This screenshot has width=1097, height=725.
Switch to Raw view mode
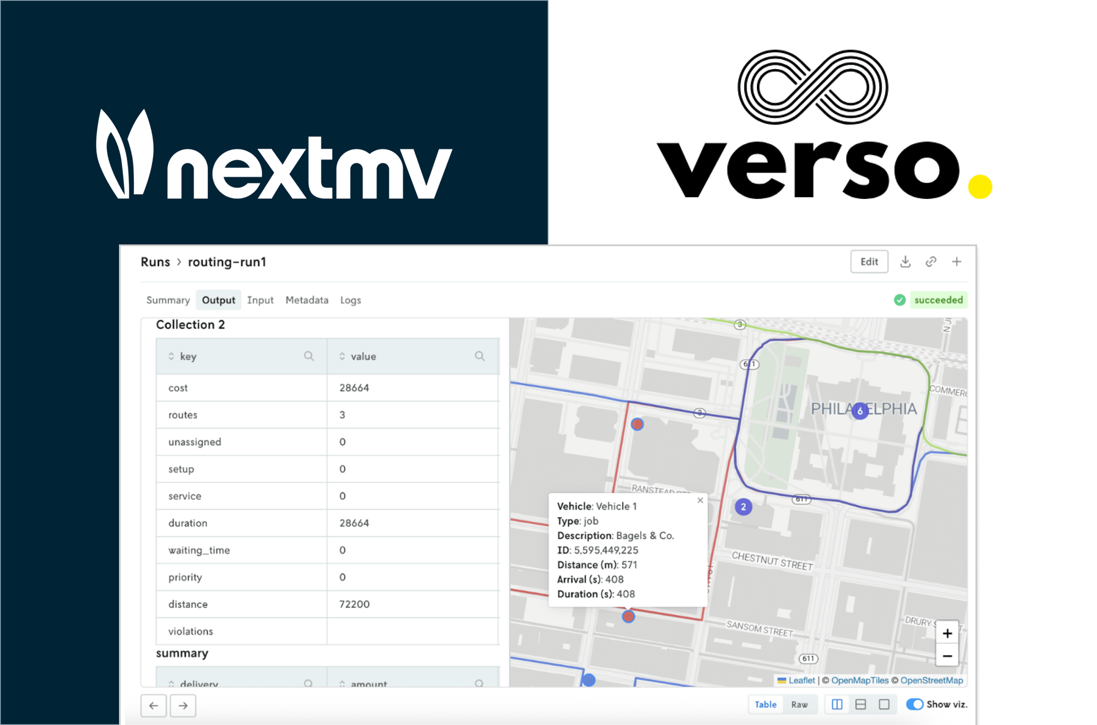pos(800,704)
